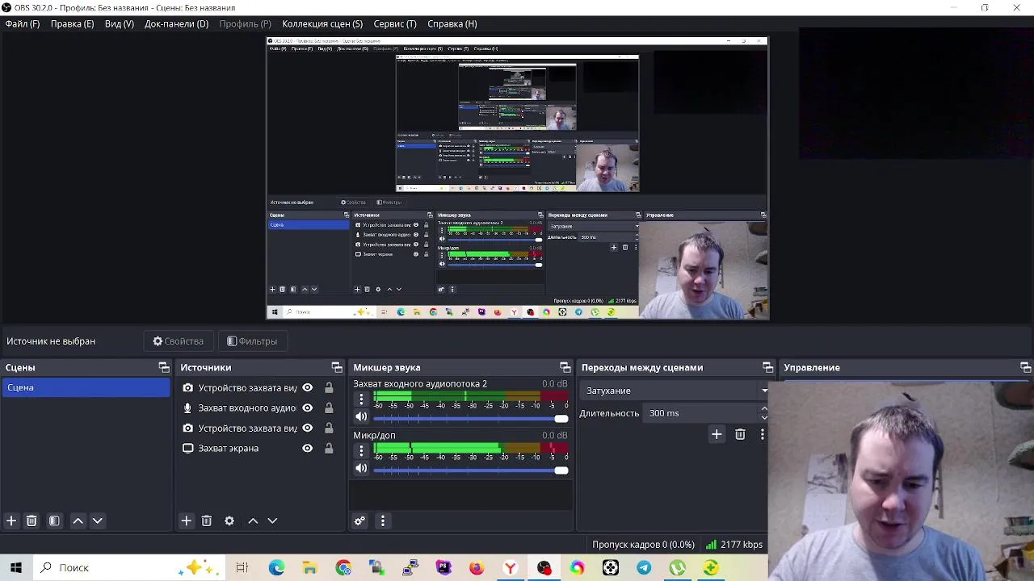Lock the Захват входного аудио source

click(329, 408)
